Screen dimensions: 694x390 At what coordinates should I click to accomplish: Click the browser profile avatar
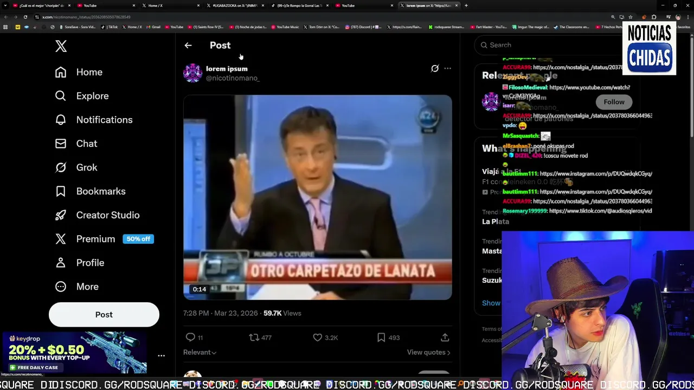click(x=678, y=17)
